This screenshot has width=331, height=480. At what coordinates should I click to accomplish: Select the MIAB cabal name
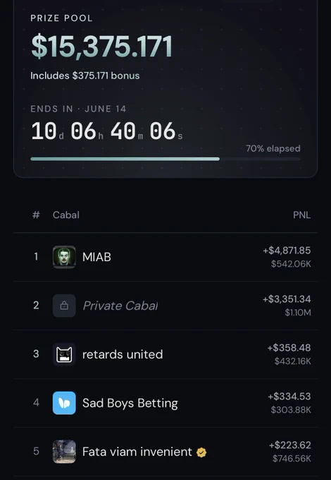coord(96,257)
